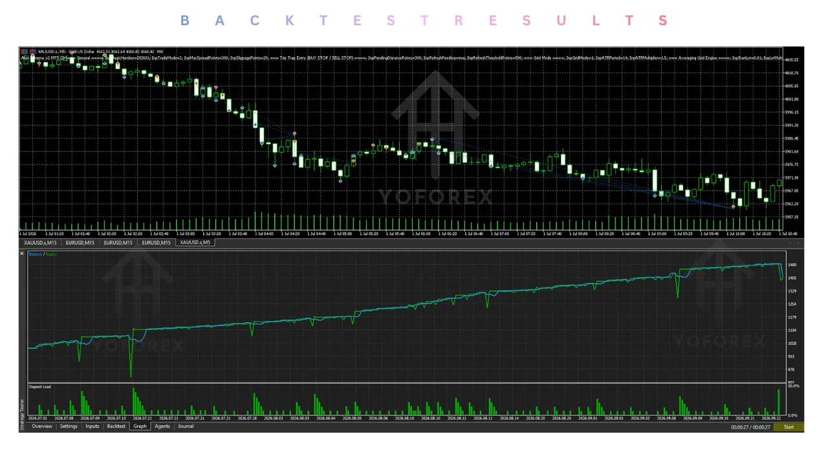Open the Agents tab

(162, 426)
